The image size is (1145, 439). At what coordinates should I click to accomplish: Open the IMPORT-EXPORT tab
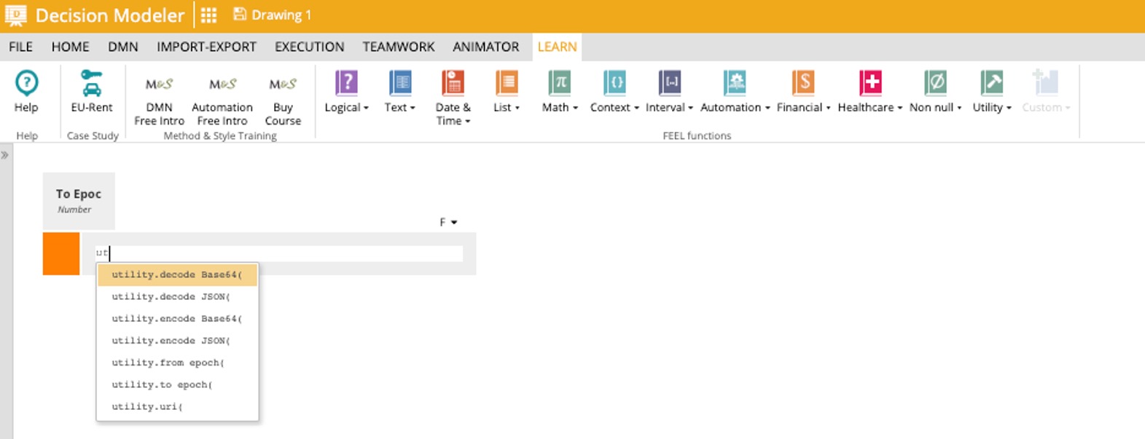point(206,47)
